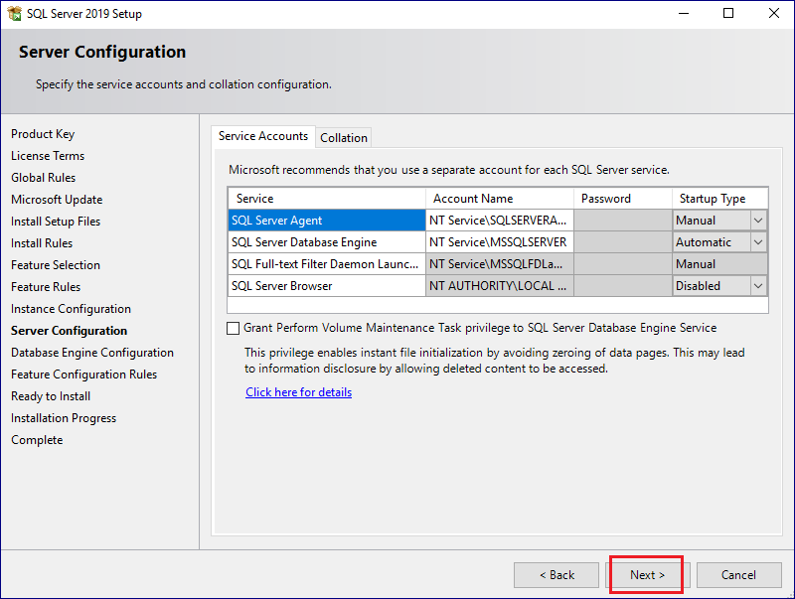Open Startup Type dropdown for SQL Server Browser
The height and width of the screenshot is (599, 795).
click(x=758, y=286)
